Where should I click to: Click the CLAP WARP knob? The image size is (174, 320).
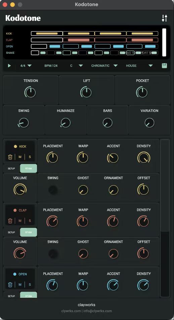click(83, 222)
